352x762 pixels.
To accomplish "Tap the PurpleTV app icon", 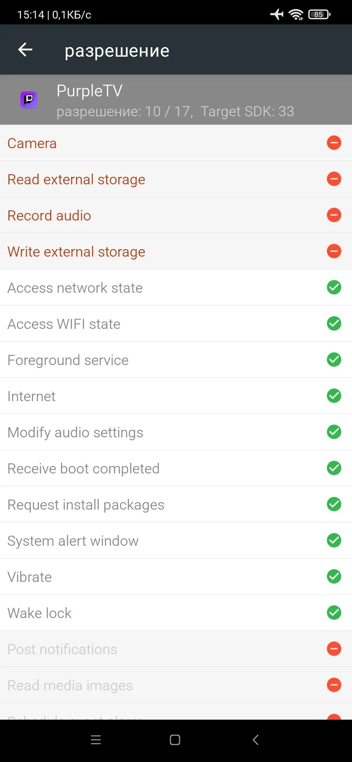I will [29, 100].
